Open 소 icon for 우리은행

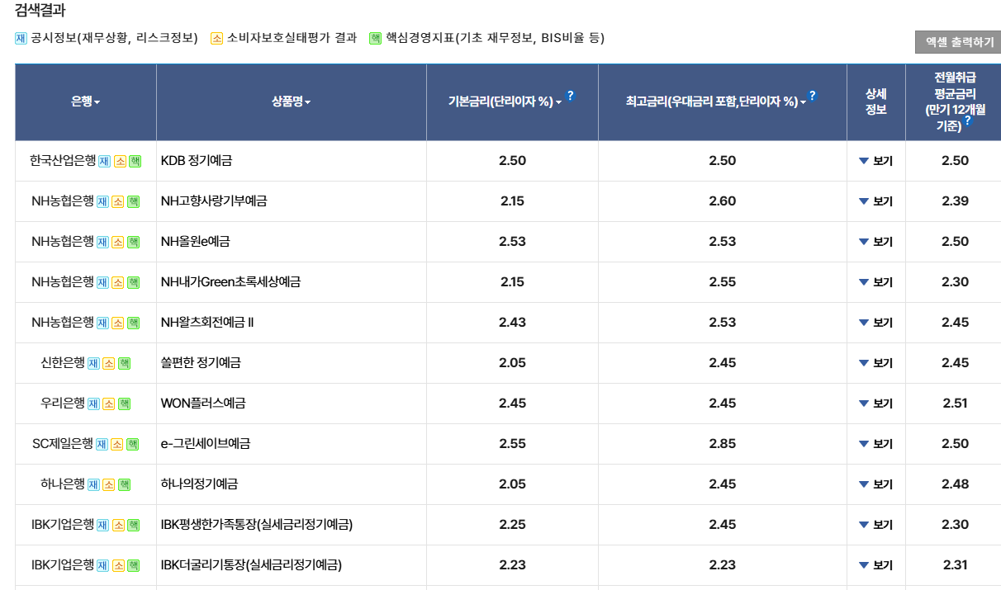(108, 404)
